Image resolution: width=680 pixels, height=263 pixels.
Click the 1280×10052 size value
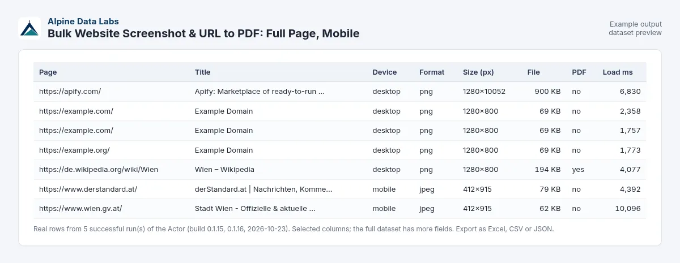coord(484,92)
